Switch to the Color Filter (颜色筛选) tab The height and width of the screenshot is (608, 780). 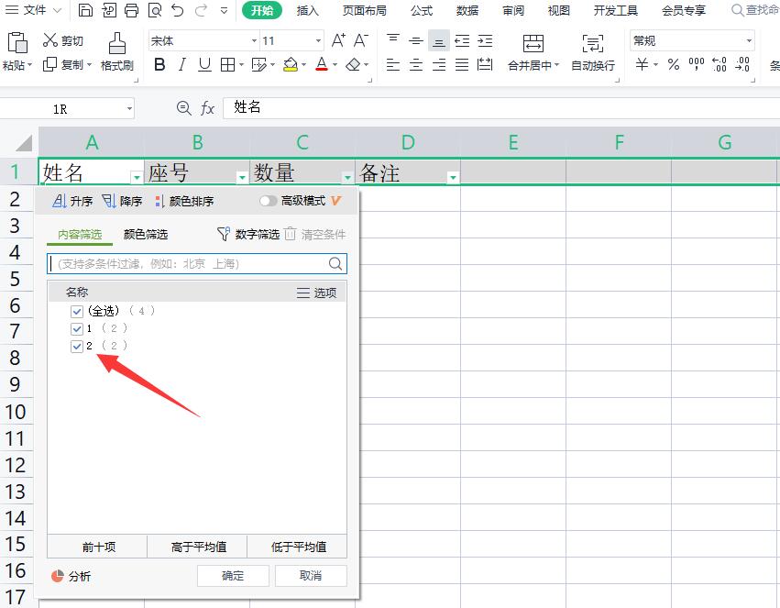tap(146, 235)
